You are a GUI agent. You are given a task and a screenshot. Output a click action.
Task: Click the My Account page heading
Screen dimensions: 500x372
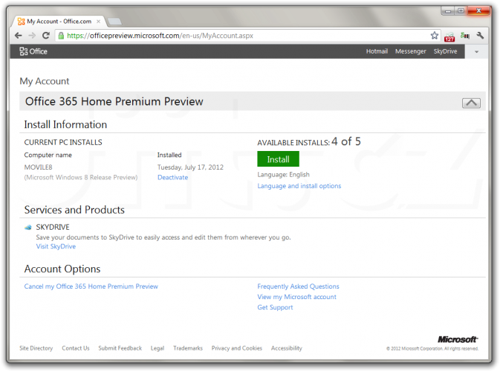[x=45, y=81]
